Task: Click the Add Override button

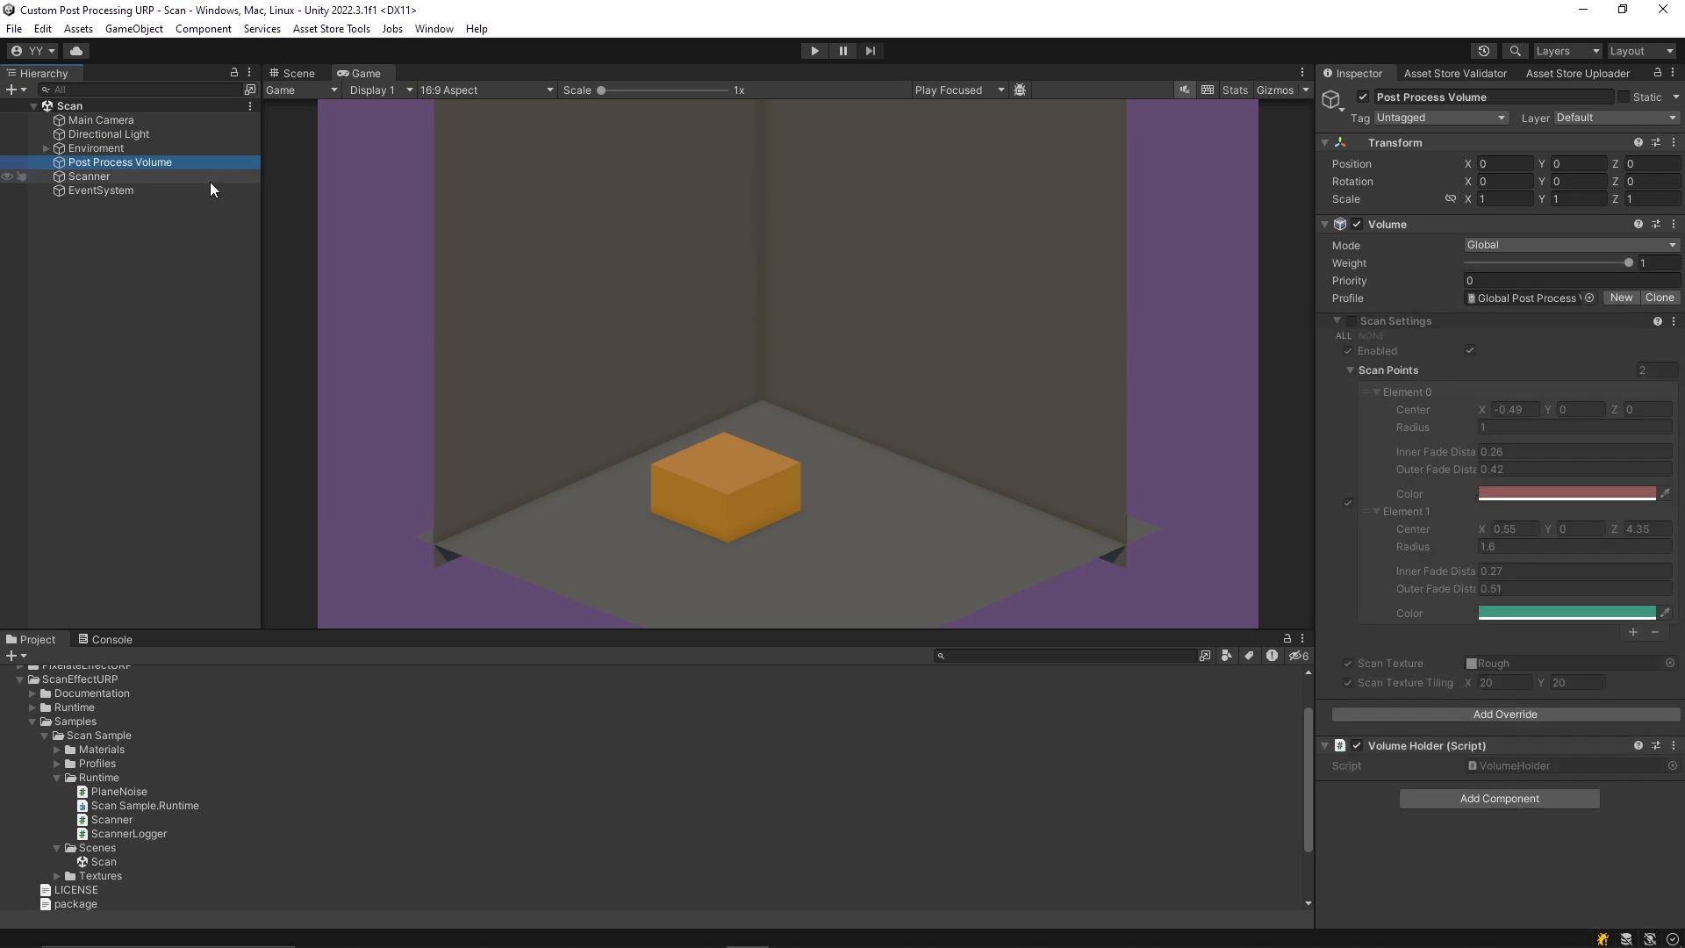Action: point(1504,713)
